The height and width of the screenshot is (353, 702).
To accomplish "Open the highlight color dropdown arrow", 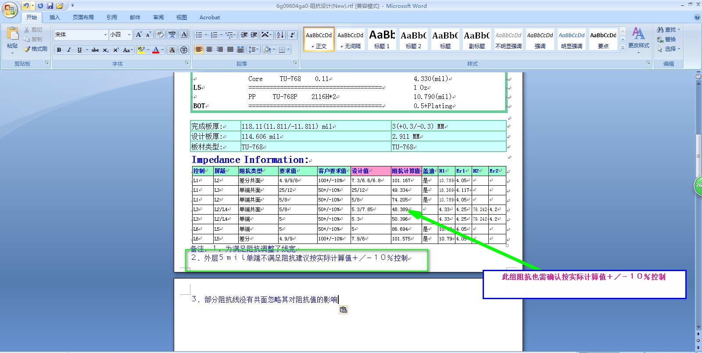I will pyautogui.click(x=148, y=50).
